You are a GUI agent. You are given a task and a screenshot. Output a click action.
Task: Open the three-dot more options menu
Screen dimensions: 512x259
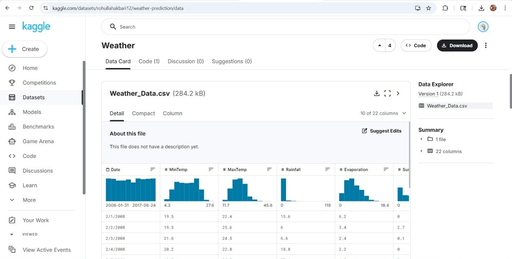pyautogui.click(x=486, y=45)
